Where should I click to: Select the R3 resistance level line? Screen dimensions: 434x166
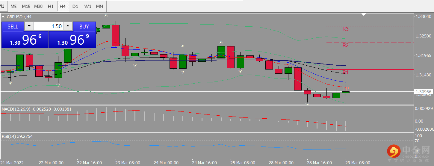[370, 26]
